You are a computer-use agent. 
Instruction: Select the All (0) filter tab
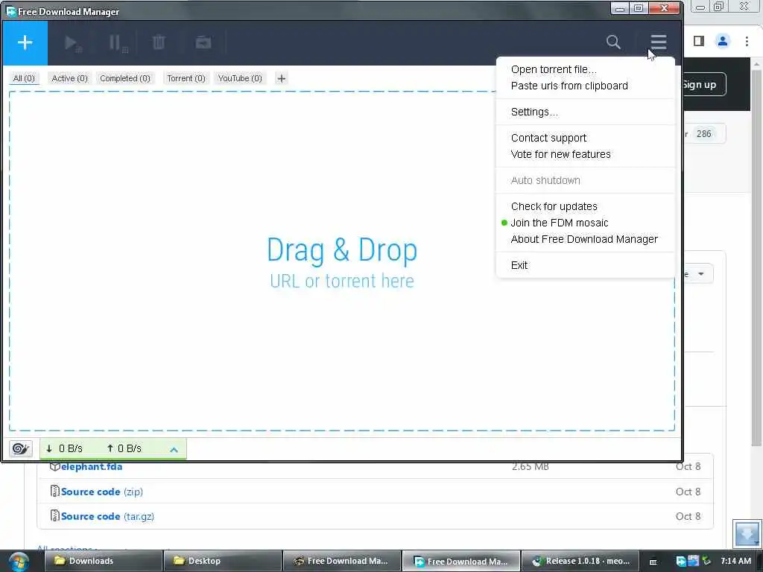(x=24, y=78)
